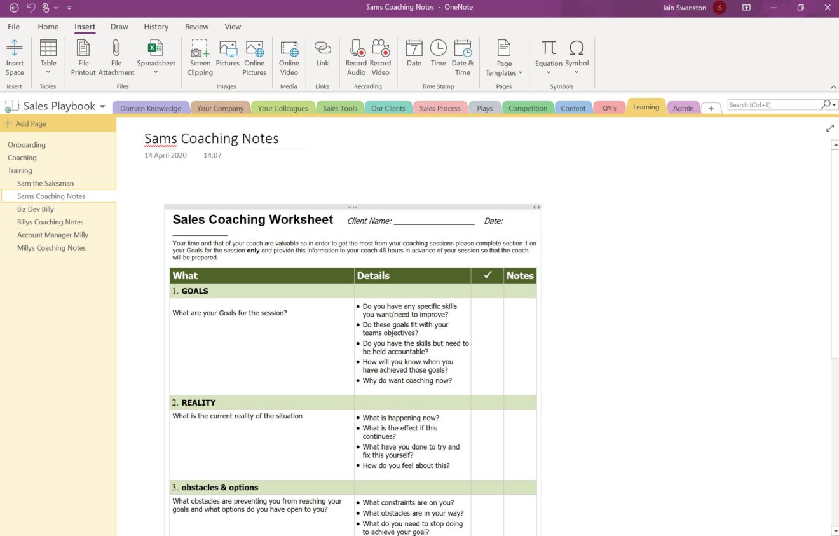Open the Millys Coaching Notes subpage
Screen dimensions: 839x536
(x=51, y=248)
